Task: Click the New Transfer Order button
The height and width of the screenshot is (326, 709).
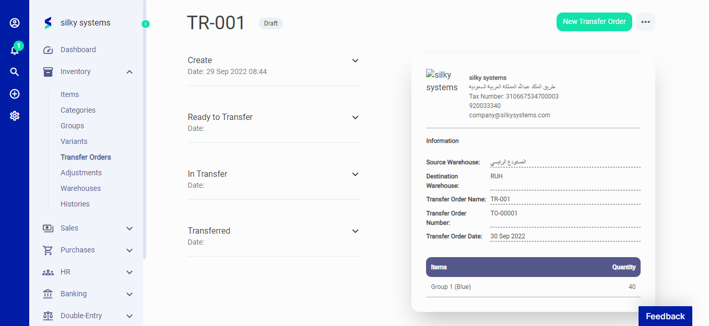Action: click(x=594, y=21)
